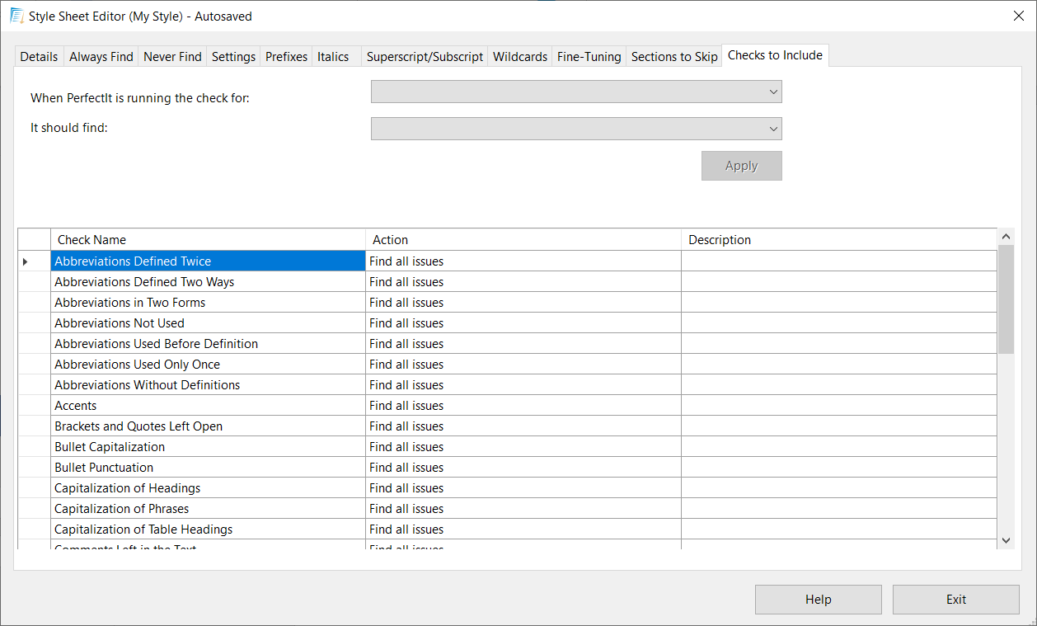Screen dimensions: 1037x626
Task: Click the scroll up arrow in checks list
Action: pos(1006,237)
